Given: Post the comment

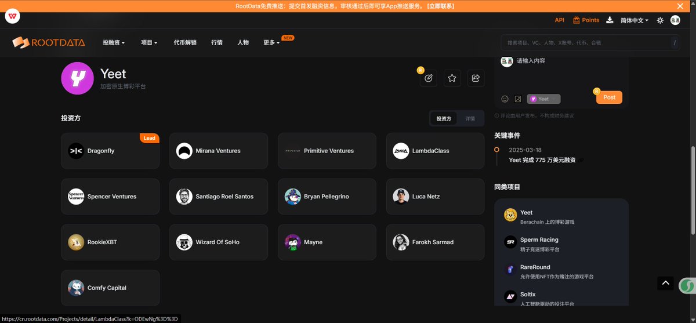Looking at the screenshot, I should (609, 97).
